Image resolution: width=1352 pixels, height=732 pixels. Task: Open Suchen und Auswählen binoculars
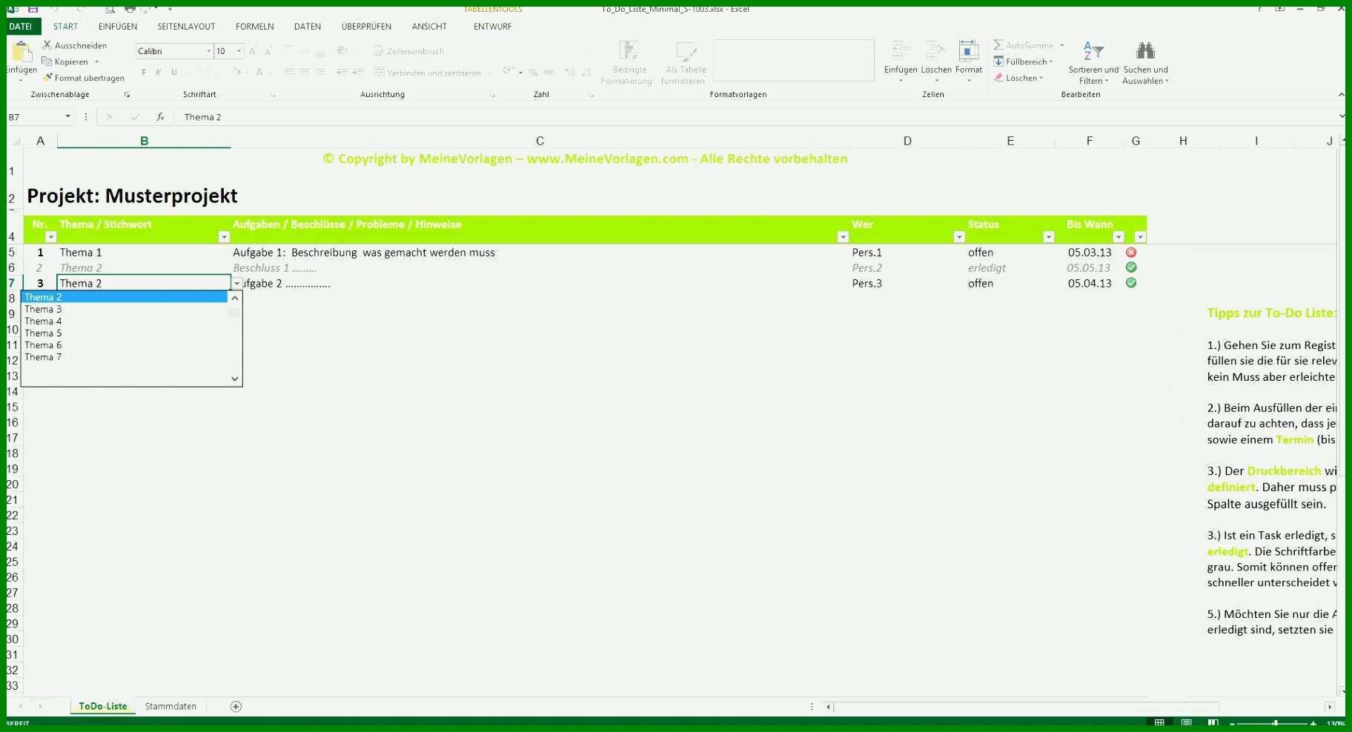(1145, 63)
